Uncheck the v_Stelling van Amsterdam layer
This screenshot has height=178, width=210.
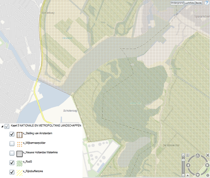(12, 134)
